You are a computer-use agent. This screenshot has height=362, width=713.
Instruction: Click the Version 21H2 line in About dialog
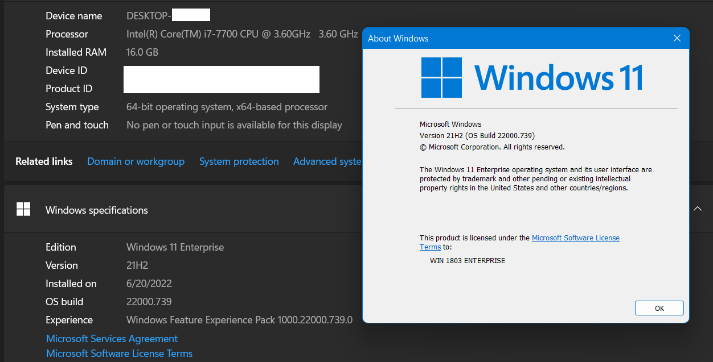[x=477, y=135]
